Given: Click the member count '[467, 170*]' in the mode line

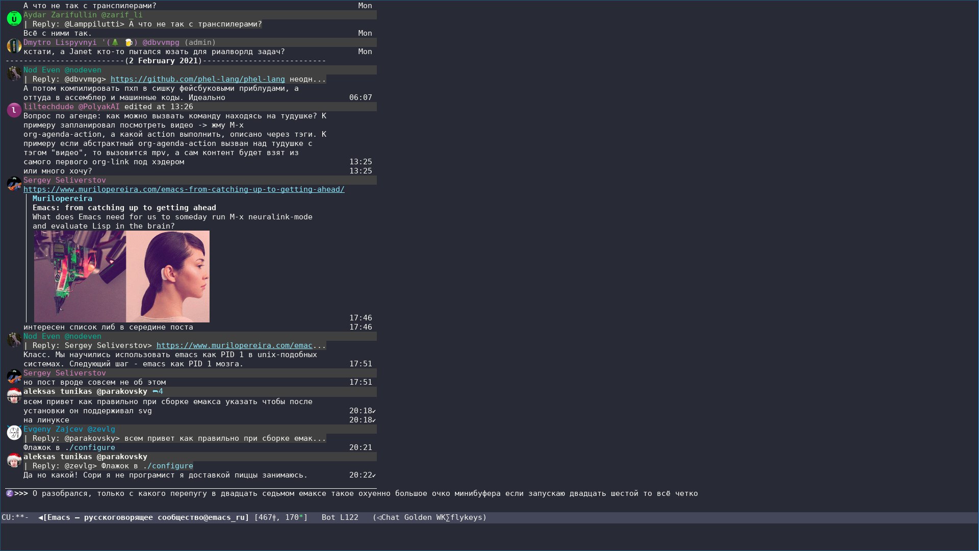Looking at the screenshot, I should pos(281,517).
